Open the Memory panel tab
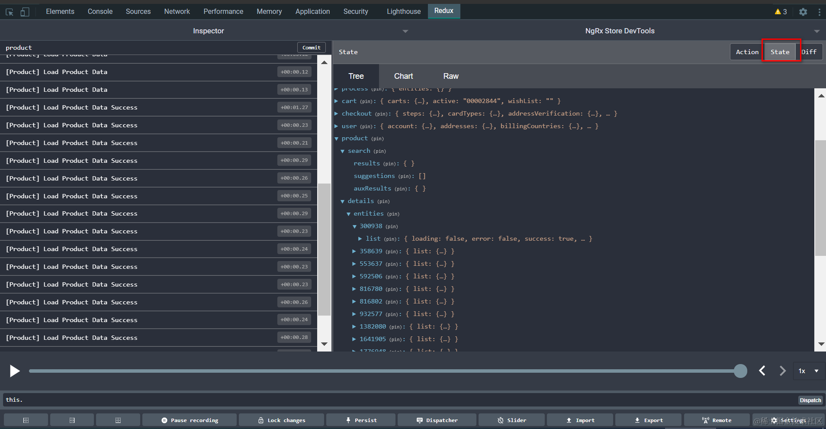This screenshot has height=429, width=826. tap(269, 12)
